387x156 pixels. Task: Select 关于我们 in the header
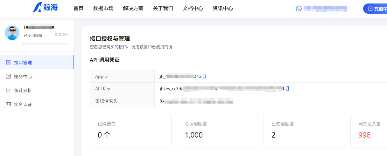click(x=163, y=9)
